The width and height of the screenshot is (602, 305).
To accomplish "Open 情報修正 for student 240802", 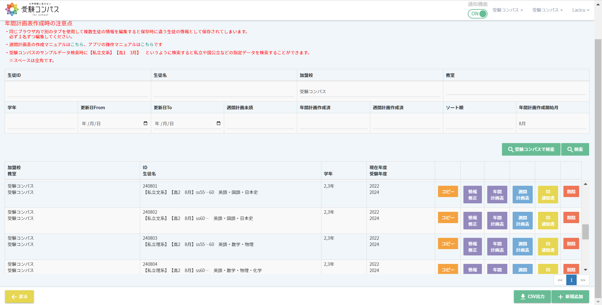I will pos(473,221).
